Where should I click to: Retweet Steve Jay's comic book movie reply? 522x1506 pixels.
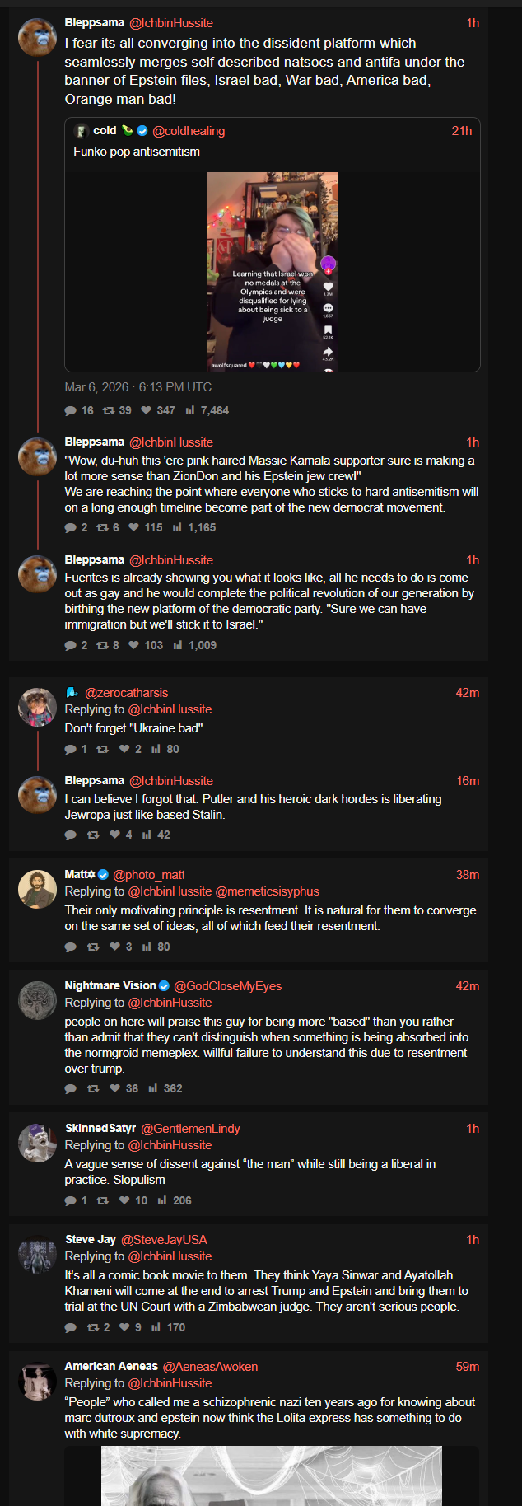pyautogui.click(x=93, y=1327)
